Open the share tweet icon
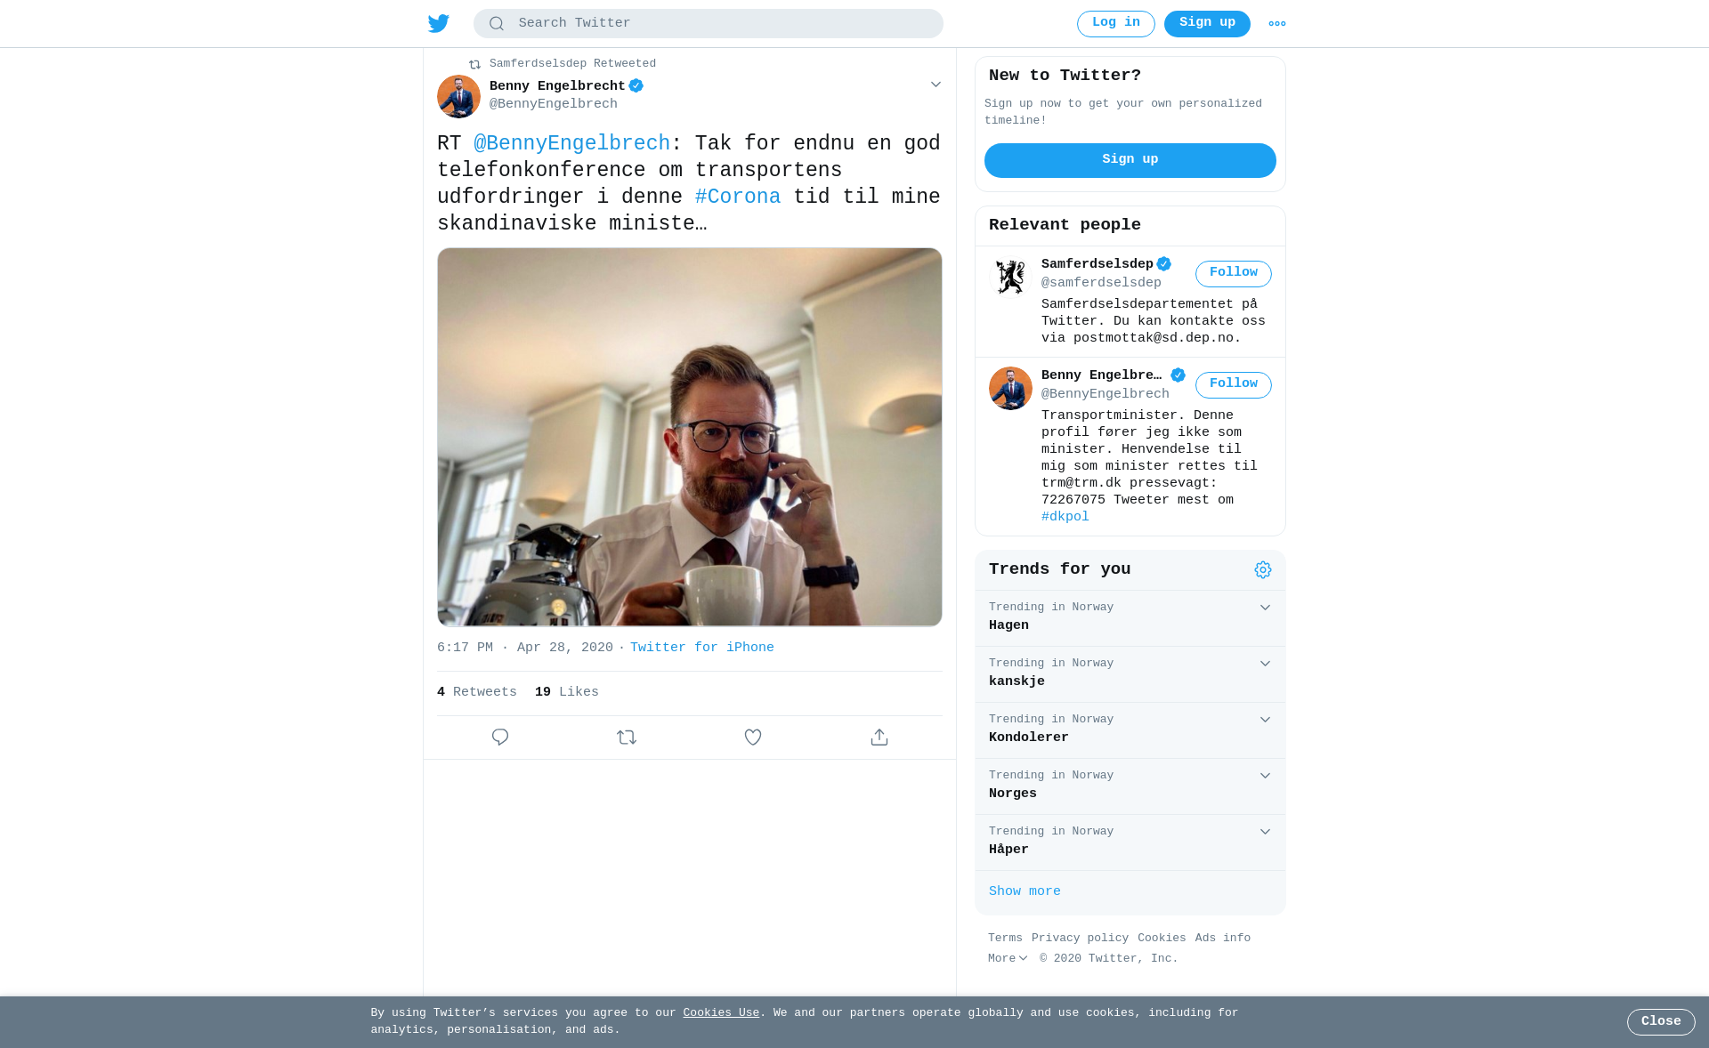Screen dimensions: 1709x1048 tap(879, 737)
